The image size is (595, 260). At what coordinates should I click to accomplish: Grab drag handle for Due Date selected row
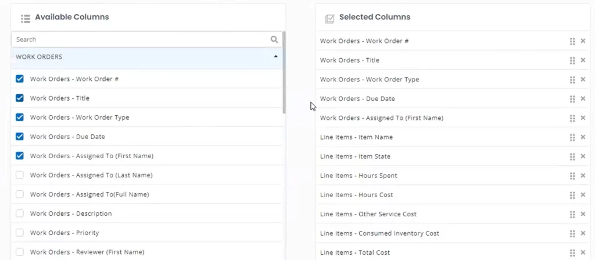[x=572, y=98]
